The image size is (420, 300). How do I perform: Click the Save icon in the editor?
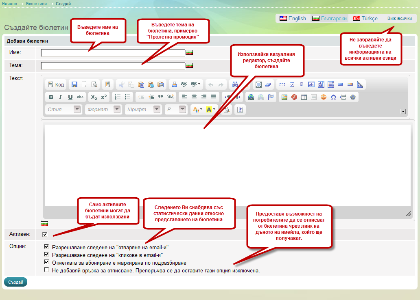tap(74, 84)
